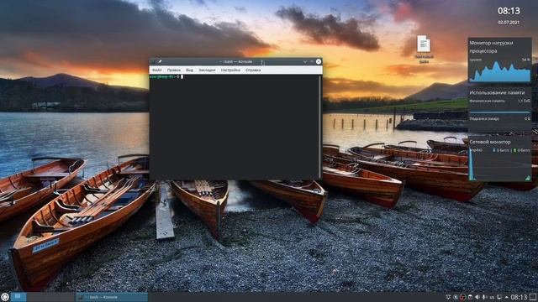Screen dimensions: 538x302
Task: Click the Konsole vertical scrollbar
Action: coord(320,127)
